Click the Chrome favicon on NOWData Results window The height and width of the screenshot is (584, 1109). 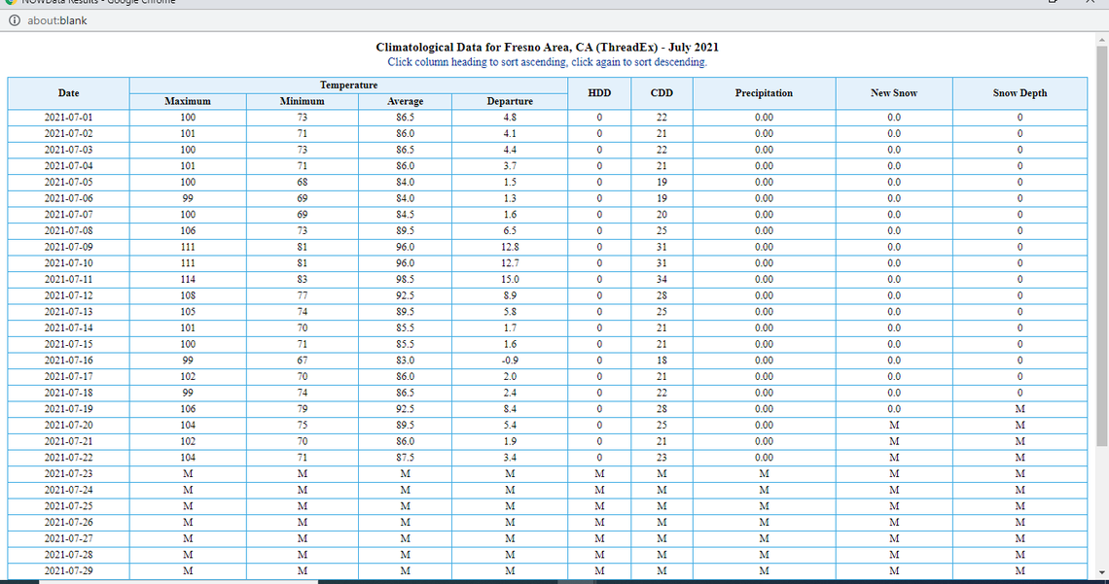pyautogui.click(x=10, y=2)
